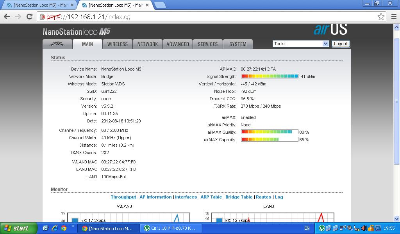Open the EN language bar selector
400x234 pixels.
307,228
